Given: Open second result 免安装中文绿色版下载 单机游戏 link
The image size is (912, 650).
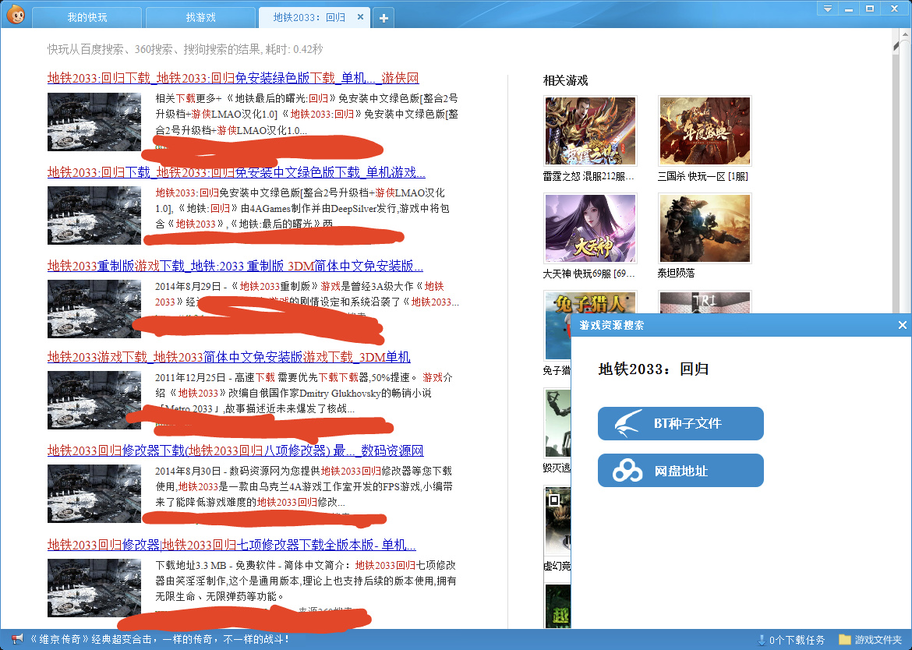Looking at the screenshot, I should click(236, 172).
